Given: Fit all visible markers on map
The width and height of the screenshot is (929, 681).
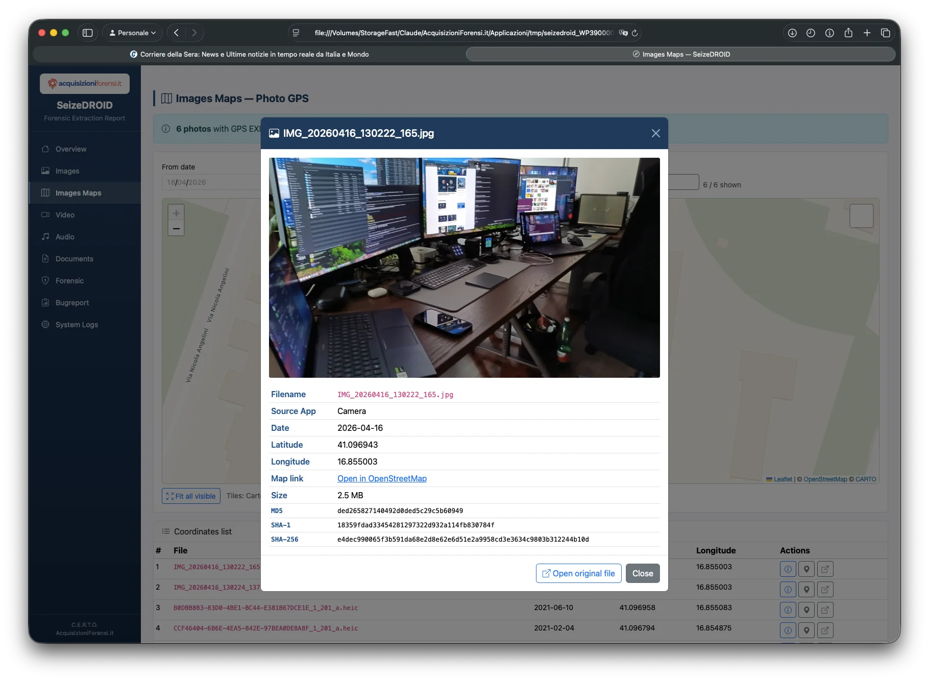Looking at the screenshot, I should coord(191,496).
